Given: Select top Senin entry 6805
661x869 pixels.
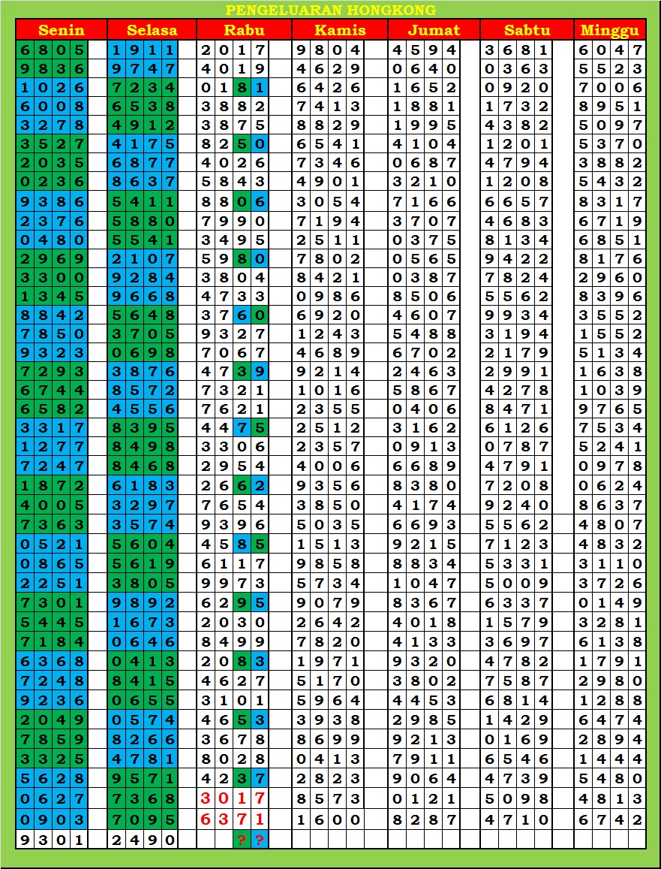Looking at the screenshot, I should pyautogui.click(x=52, y=50).
